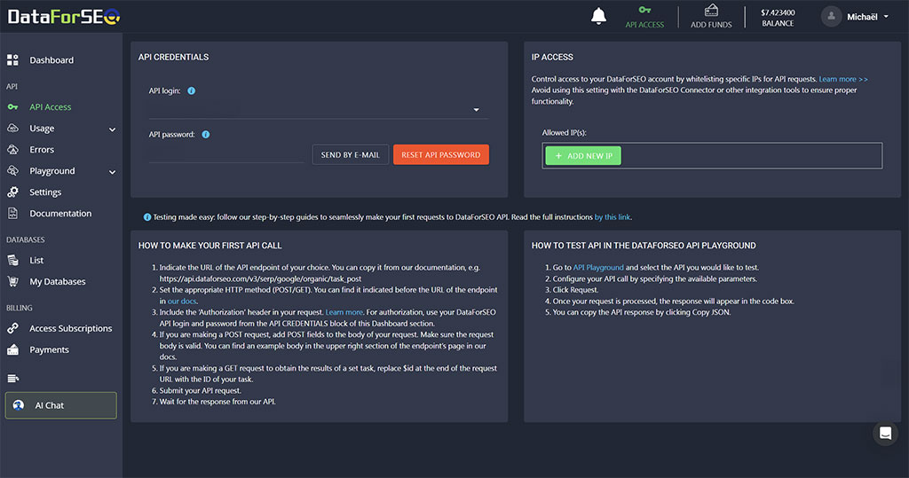The height and width of the screenshot is (478, 909).
Task: Open the Michaël account dropdown arrow
Action: pyautogui.click(x=886, y=17)
